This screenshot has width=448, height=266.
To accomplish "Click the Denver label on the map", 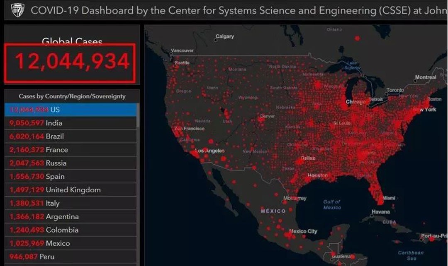I will pos(268,116).
